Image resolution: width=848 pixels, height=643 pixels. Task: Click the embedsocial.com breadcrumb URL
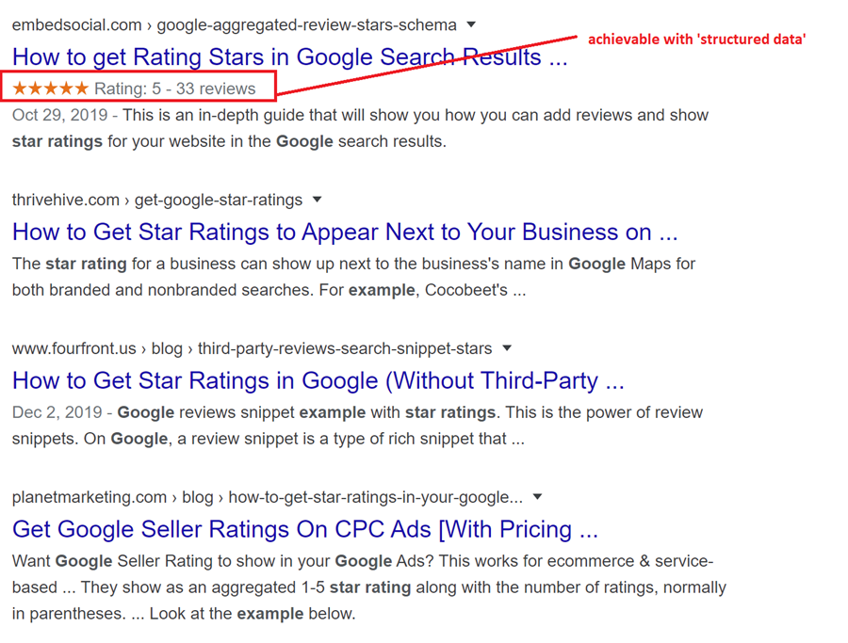(x=235, y=25)
